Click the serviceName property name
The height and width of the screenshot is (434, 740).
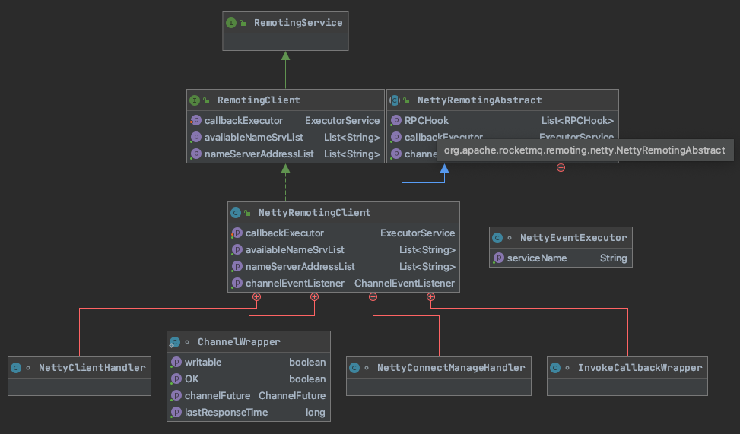point(537,258)
